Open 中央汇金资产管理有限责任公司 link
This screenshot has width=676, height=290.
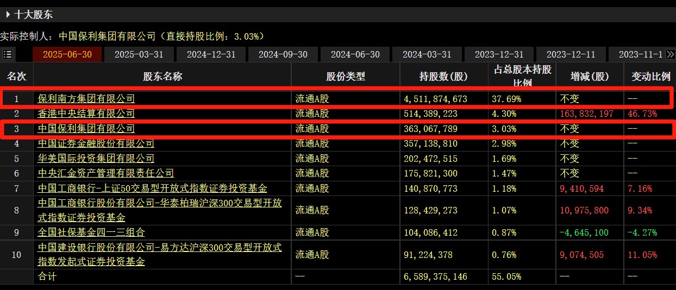(x=105, y=173)
